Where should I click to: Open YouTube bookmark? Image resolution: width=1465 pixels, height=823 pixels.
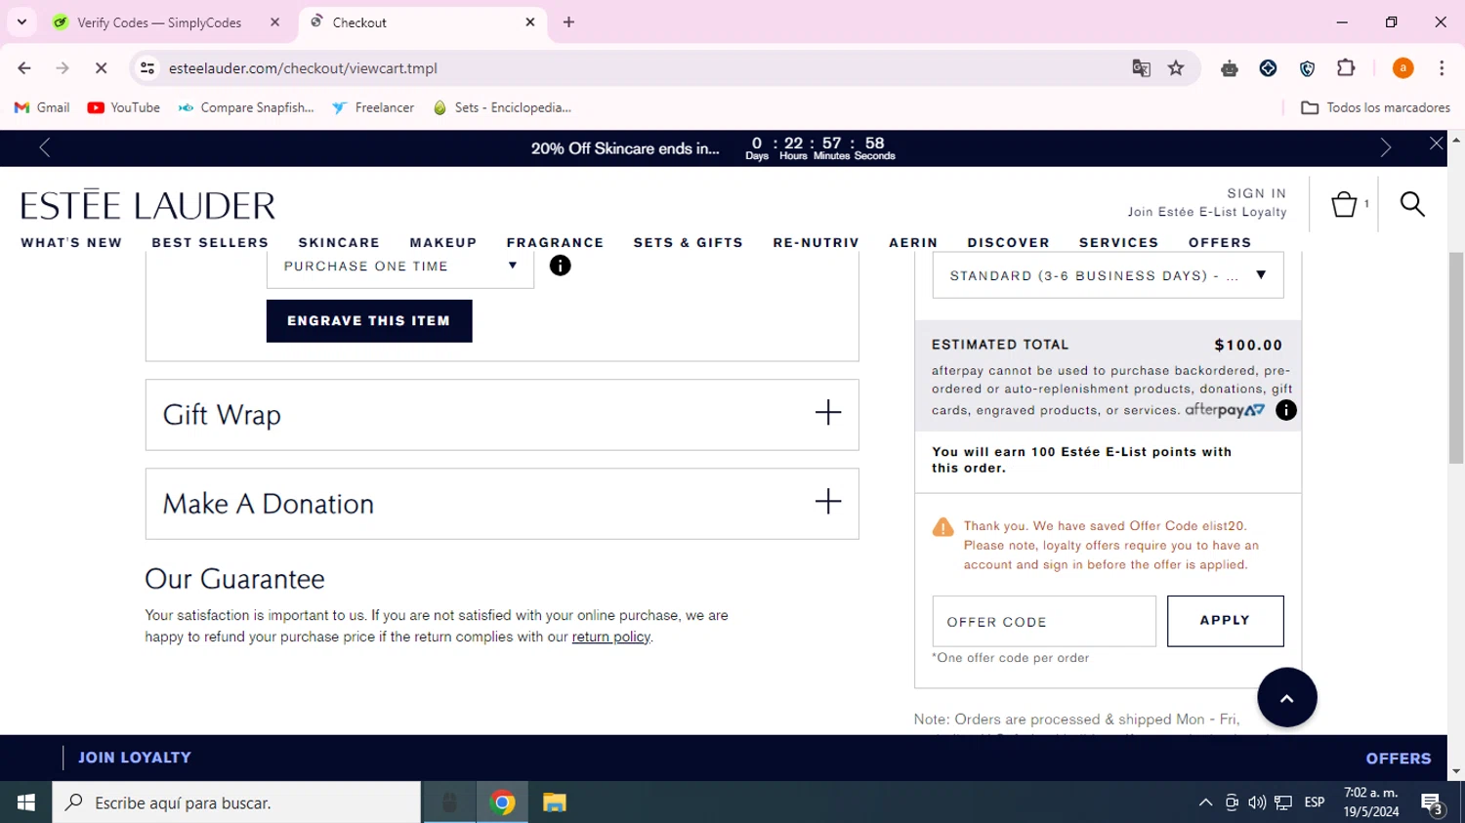pos(124,107)
